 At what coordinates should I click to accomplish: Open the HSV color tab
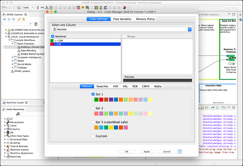click(116, 86)
